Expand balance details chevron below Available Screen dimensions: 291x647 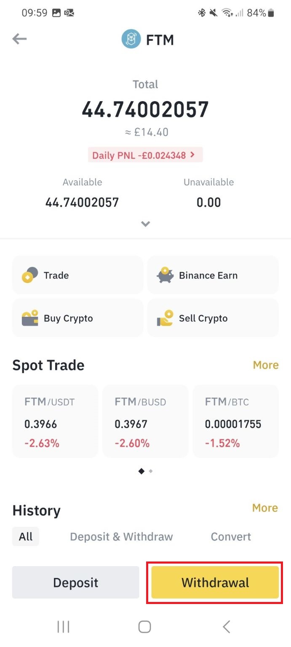point(145,224)
